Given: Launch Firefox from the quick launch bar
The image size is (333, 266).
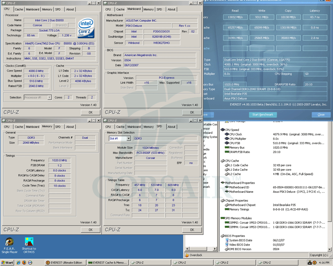Looking at the screenshot, I should (x=24, y=263).
